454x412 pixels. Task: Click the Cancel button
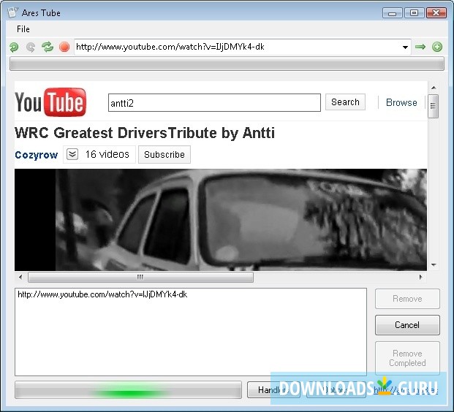coord(407,325)
